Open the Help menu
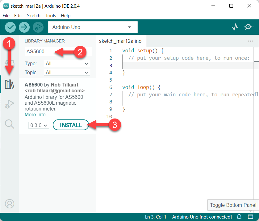The image size is (259, 221). pos(65,16)
